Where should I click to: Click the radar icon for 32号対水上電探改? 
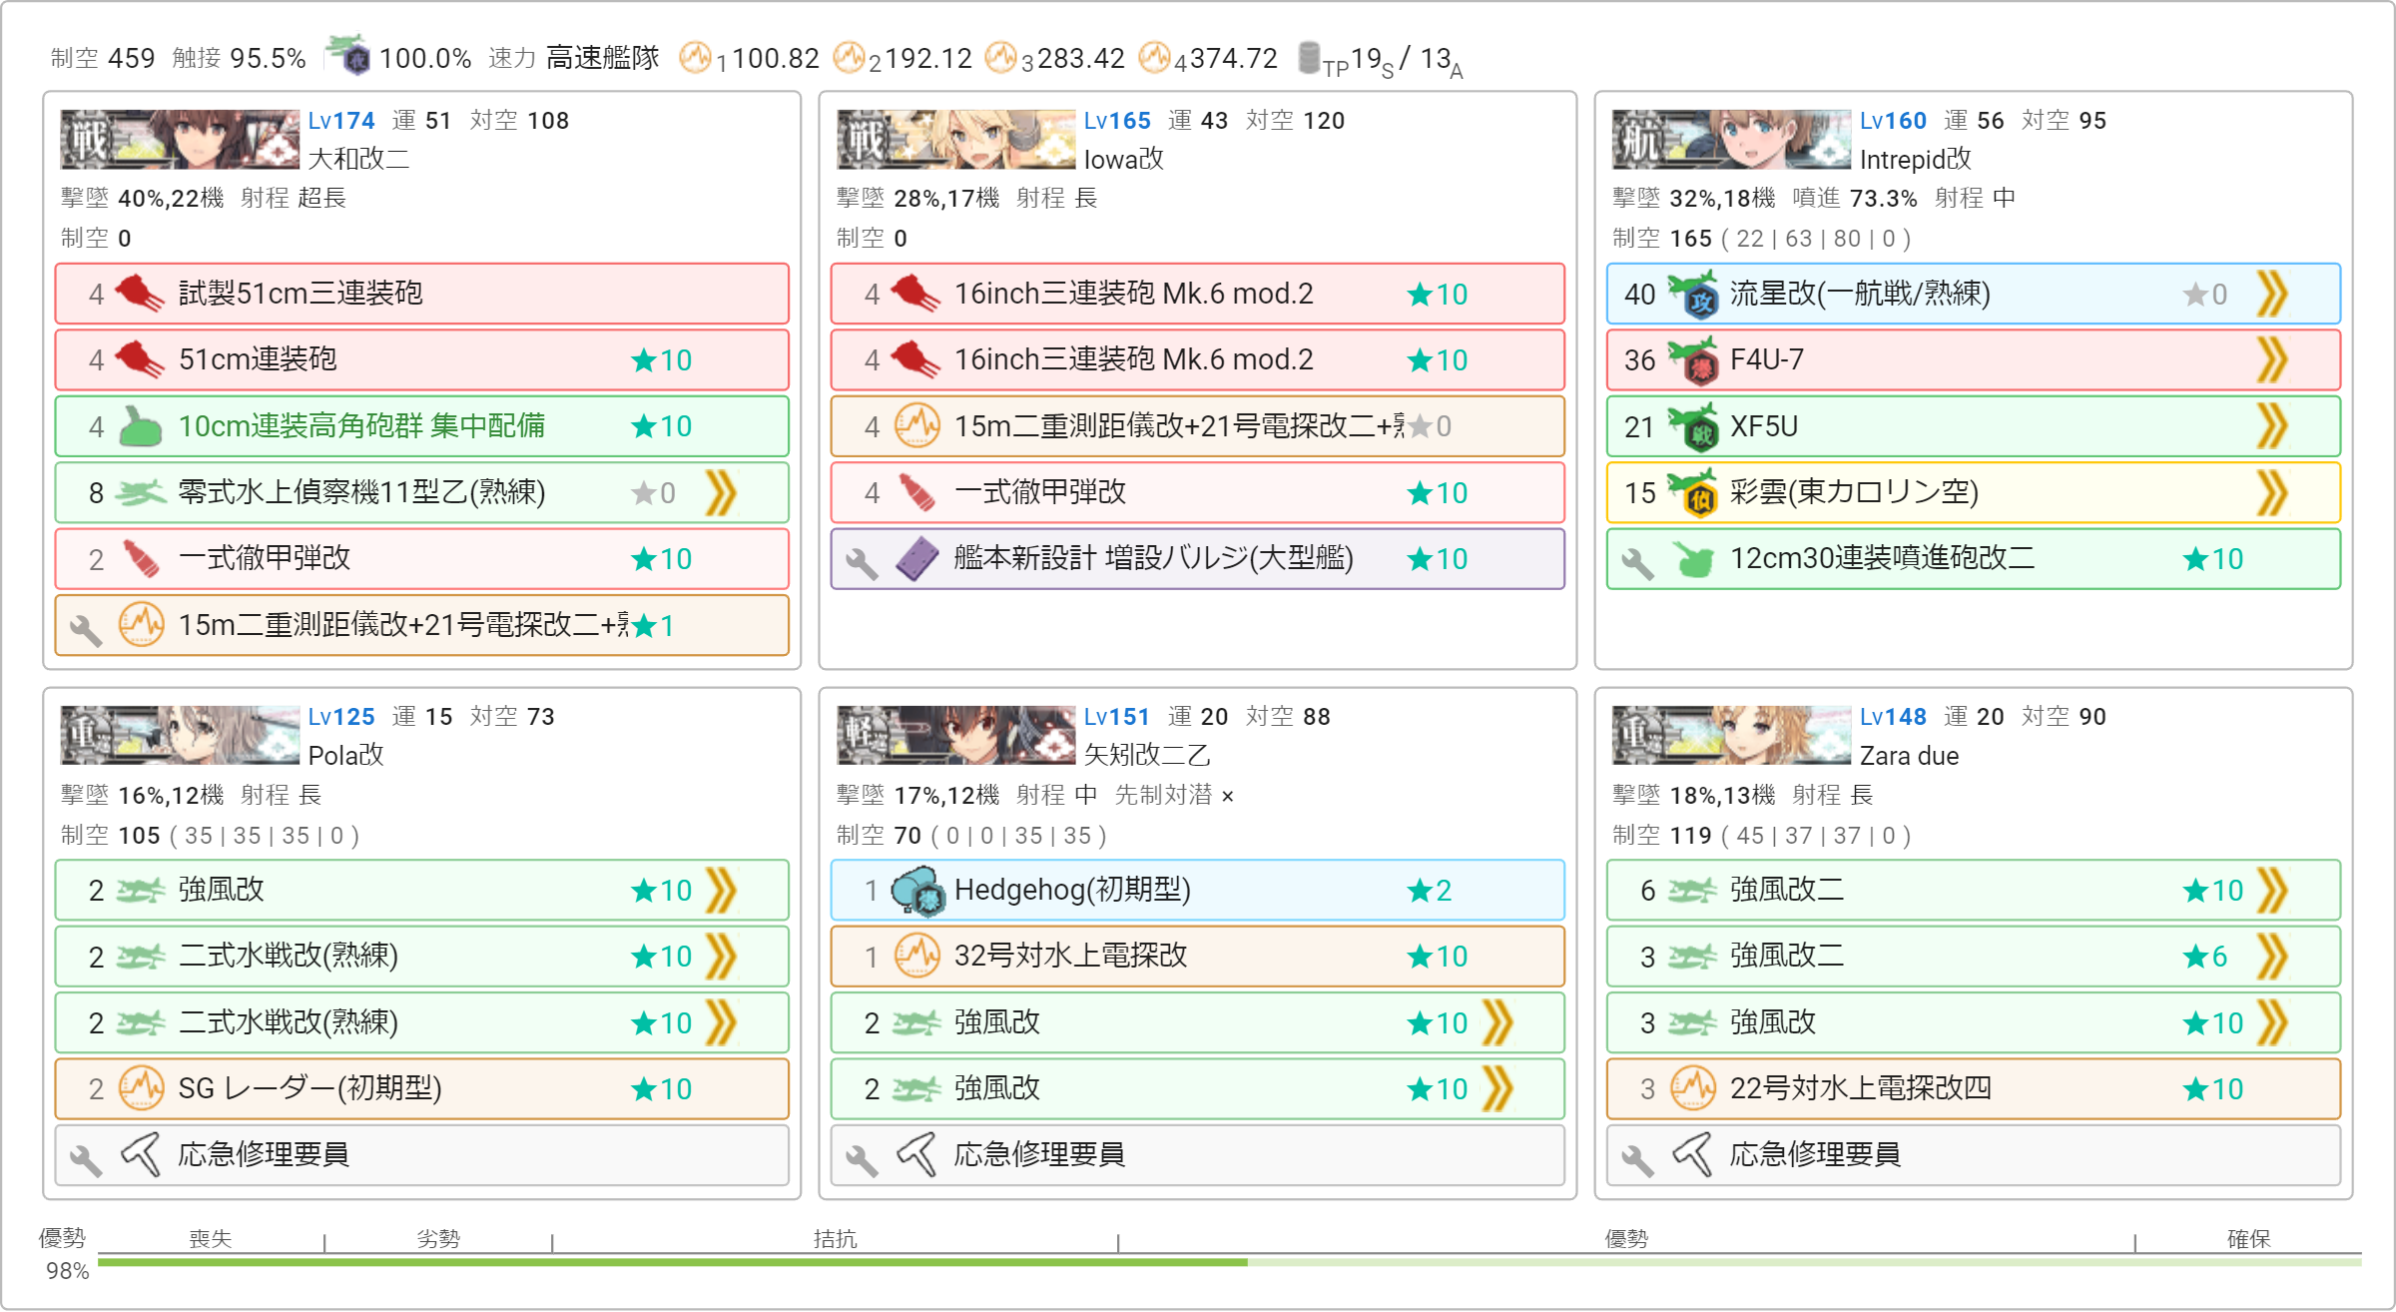(x=916, y=957)
